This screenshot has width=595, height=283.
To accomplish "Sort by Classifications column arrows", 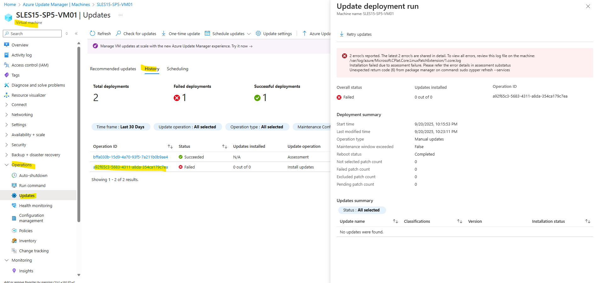I will pyautogui.click(x=460, y=221).
